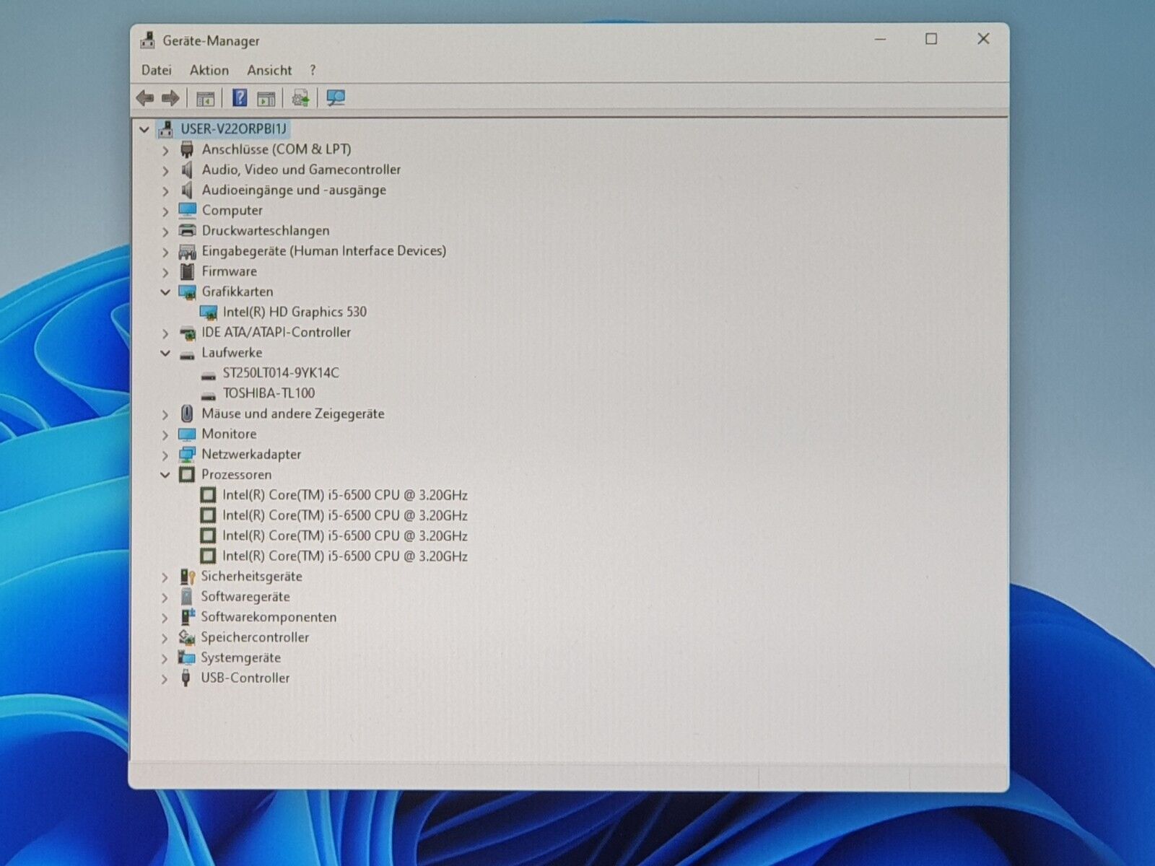Open the Ansicht menu
The image size is (1155, 866).
point(269,70)
